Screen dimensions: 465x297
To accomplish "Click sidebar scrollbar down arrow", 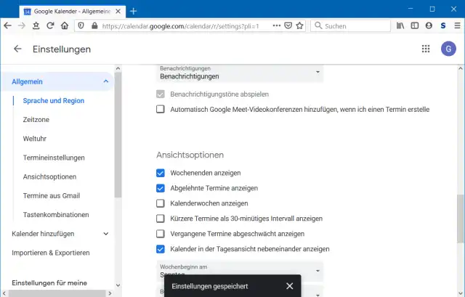I will tap(118, 285).
